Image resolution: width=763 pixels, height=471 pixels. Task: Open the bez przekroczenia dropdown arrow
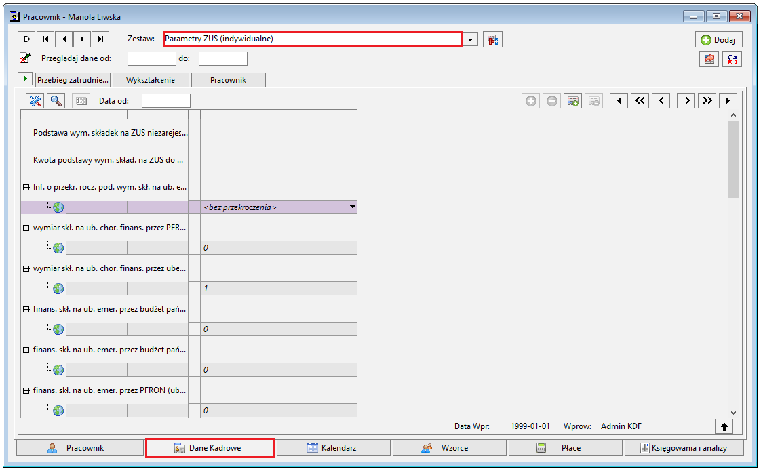352,207
